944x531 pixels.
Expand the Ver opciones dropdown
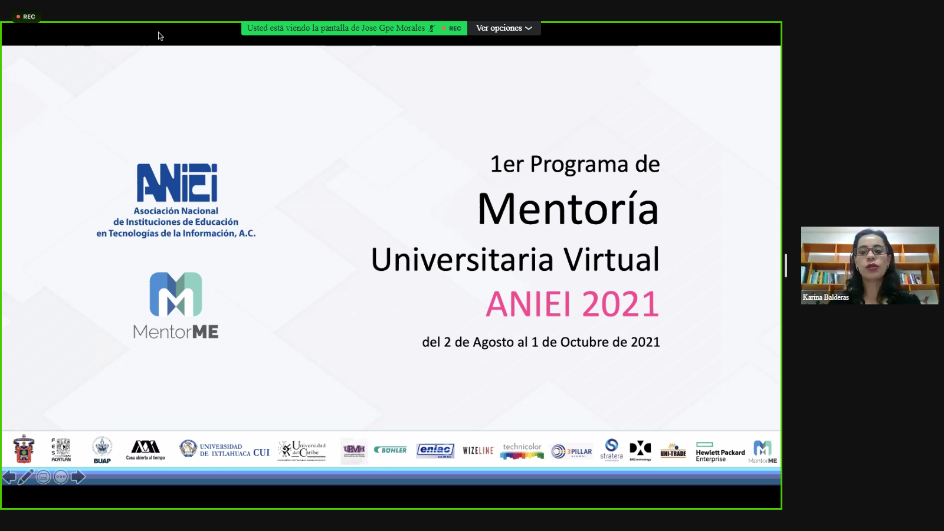(504, 28)
